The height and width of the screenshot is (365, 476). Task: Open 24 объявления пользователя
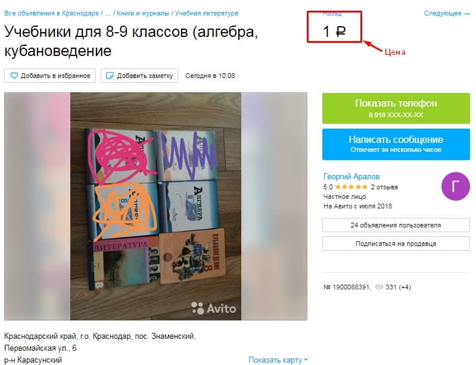(x=396, y=225)
